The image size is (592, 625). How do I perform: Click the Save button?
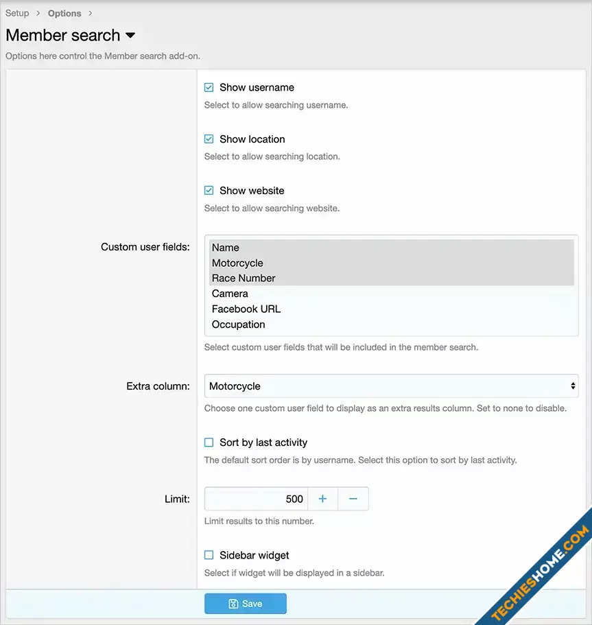(x=245, y=604)
